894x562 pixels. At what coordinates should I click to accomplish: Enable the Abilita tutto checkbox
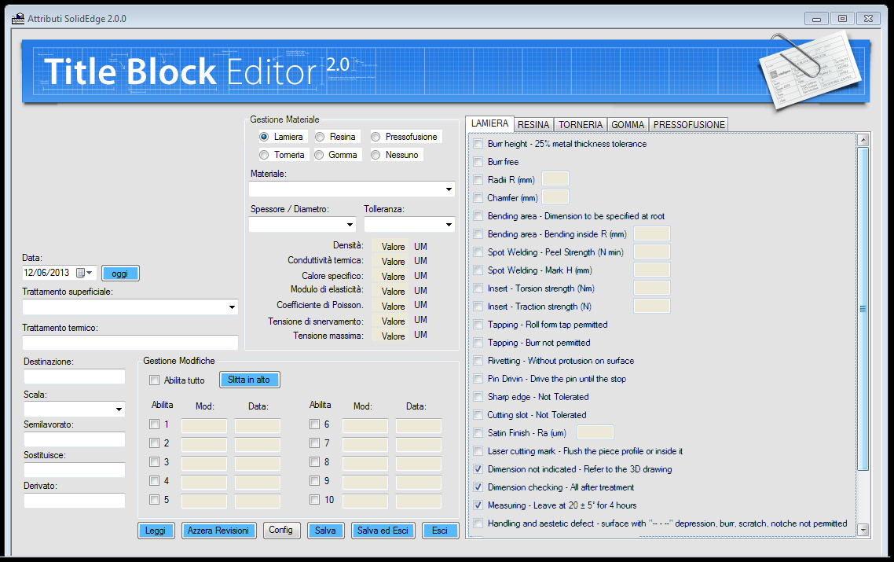coord(155,380)
